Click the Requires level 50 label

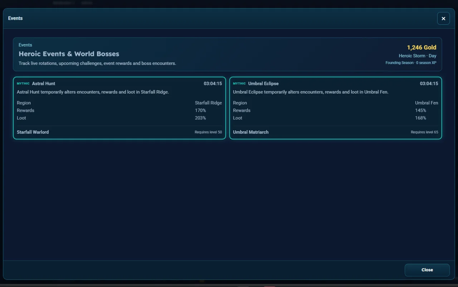[208, 132]
